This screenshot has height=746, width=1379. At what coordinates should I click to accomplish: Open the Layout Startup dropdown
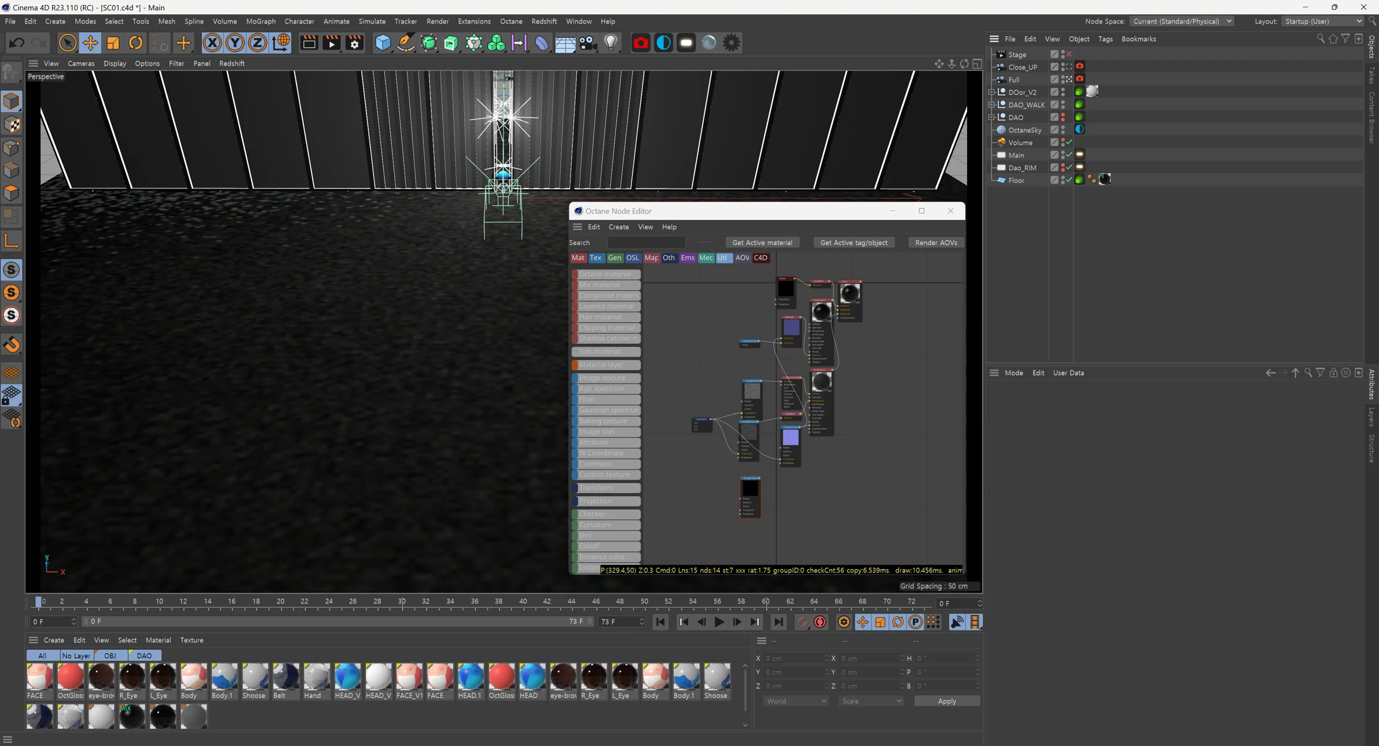(x=1323, y=21)
